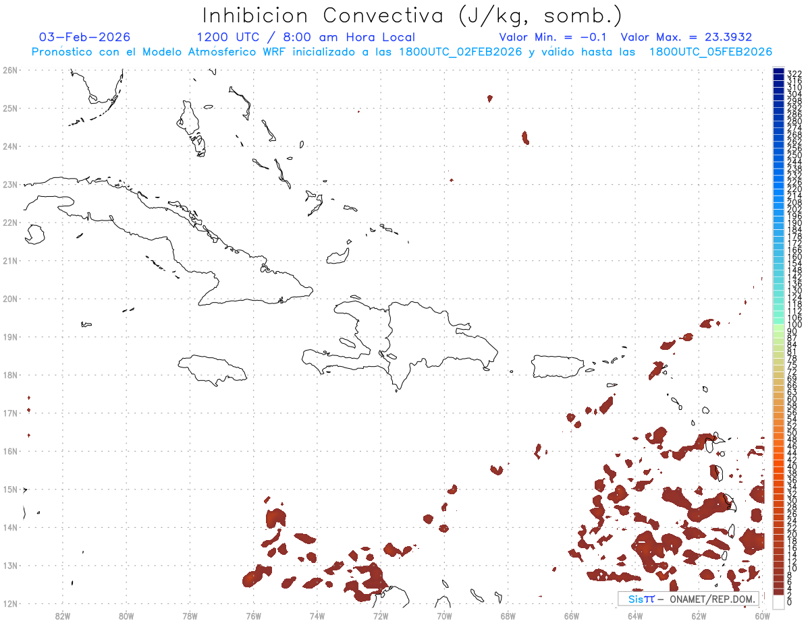The image size is (810, 625).
Task: Click the white color swatch beside 0
Action: [x=778, y=601]
